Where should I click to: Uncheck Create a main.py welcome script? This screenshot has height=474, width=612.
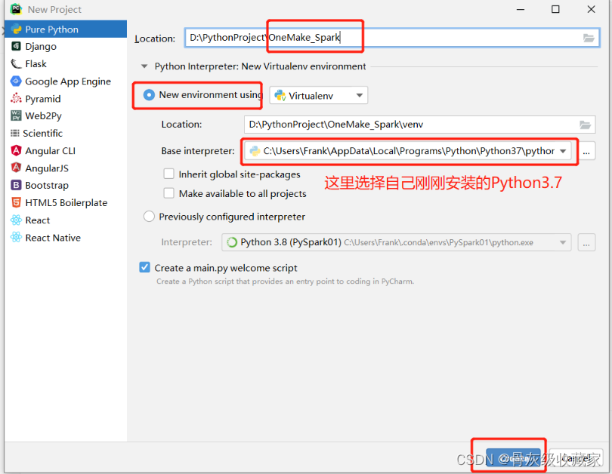144,267
